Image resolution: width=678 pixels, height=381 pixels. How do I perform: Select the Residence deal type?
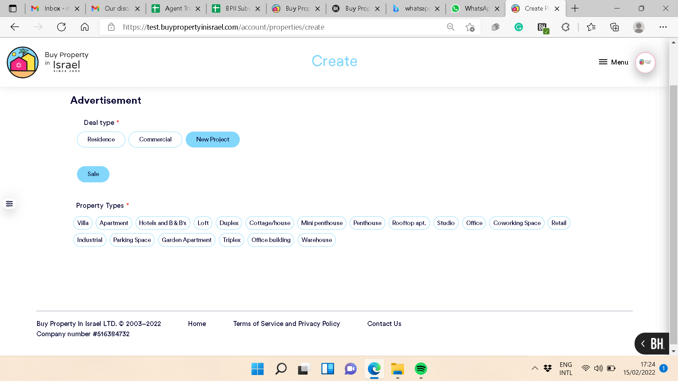[x=101, y=139]
